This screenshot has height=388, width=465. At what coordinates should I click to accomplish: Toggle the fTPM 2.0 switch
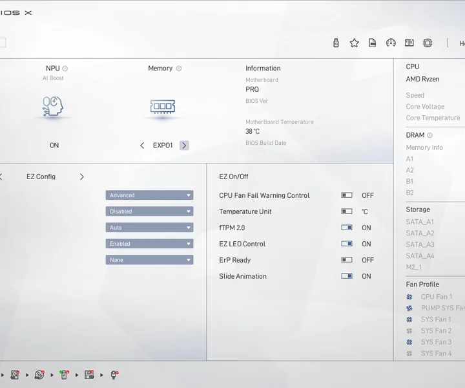point(347,228)
